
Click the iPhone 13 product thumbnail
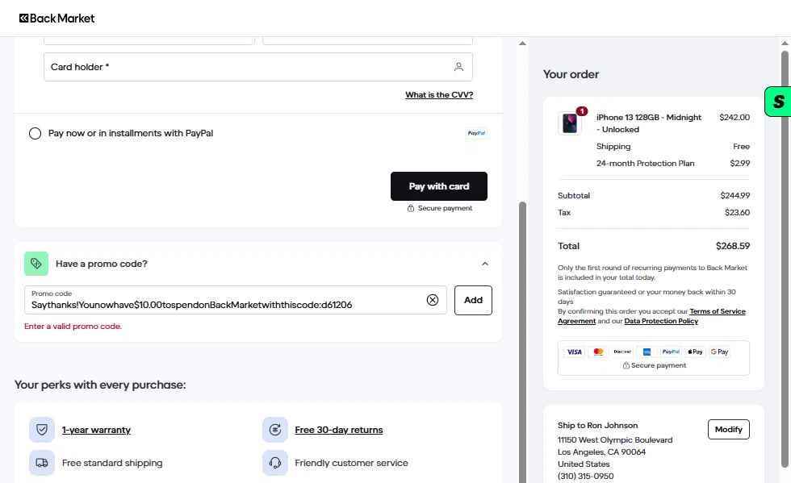pyautogui.click(x=570, y=123)
